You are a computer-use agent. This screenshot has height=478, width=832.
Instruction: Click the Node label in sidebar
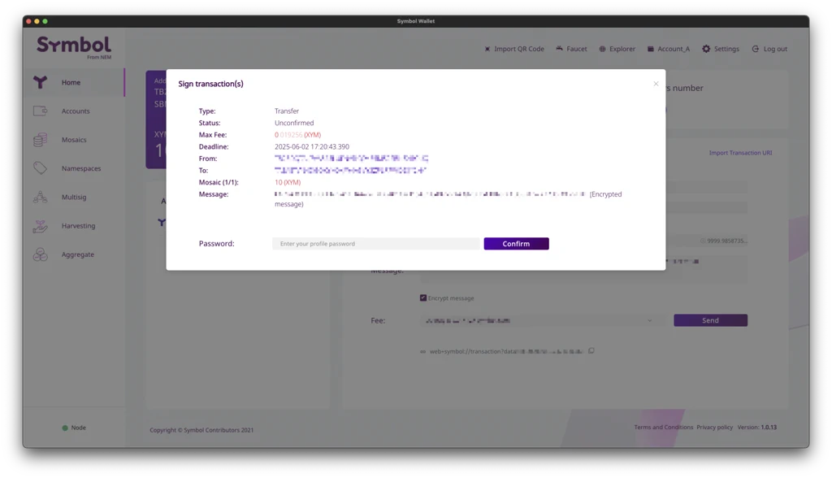coord(79,428)
